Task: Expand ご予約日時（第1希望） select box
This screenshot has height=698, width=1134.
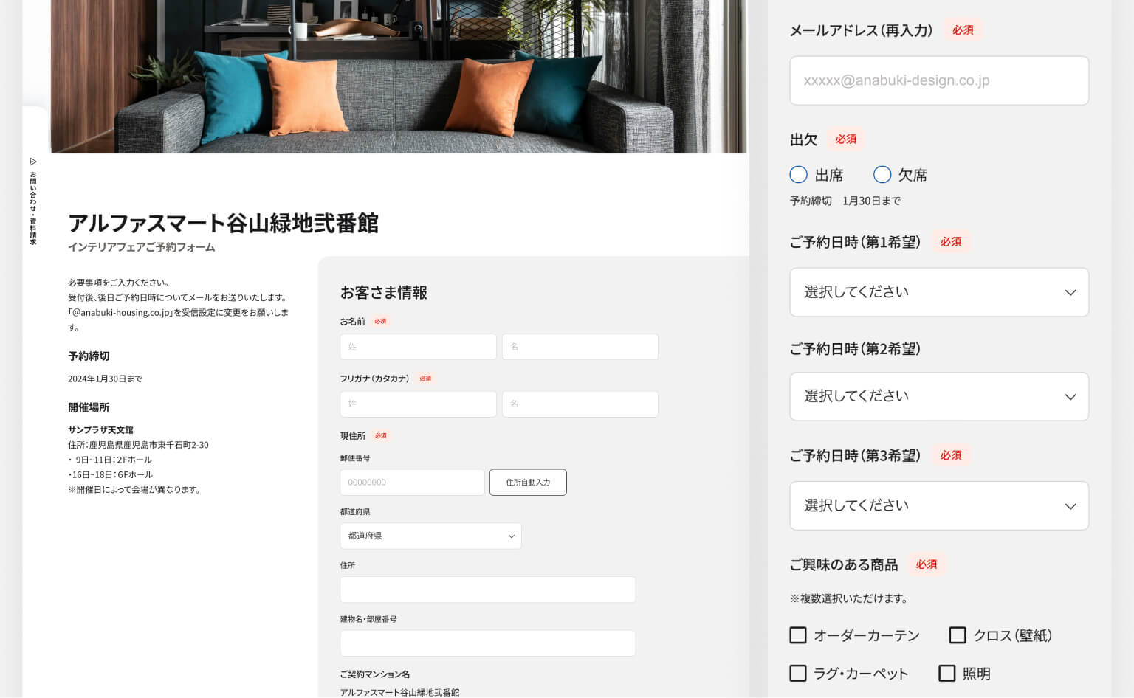Action: pyautogui.click(x=939, y=292)
